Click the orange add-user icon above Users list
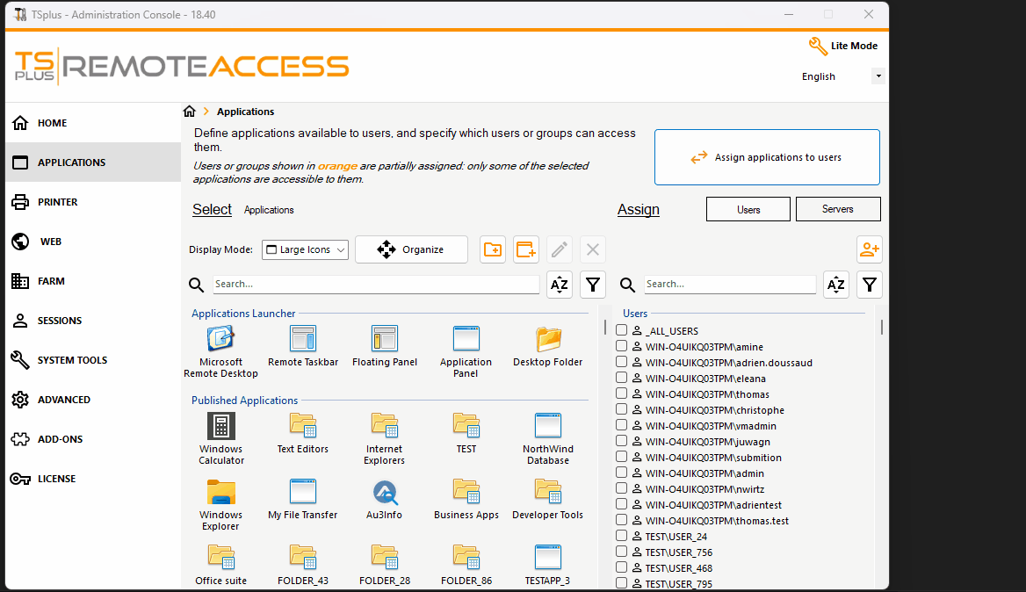This screenshot has height=592, width=1026. (869, 249)
